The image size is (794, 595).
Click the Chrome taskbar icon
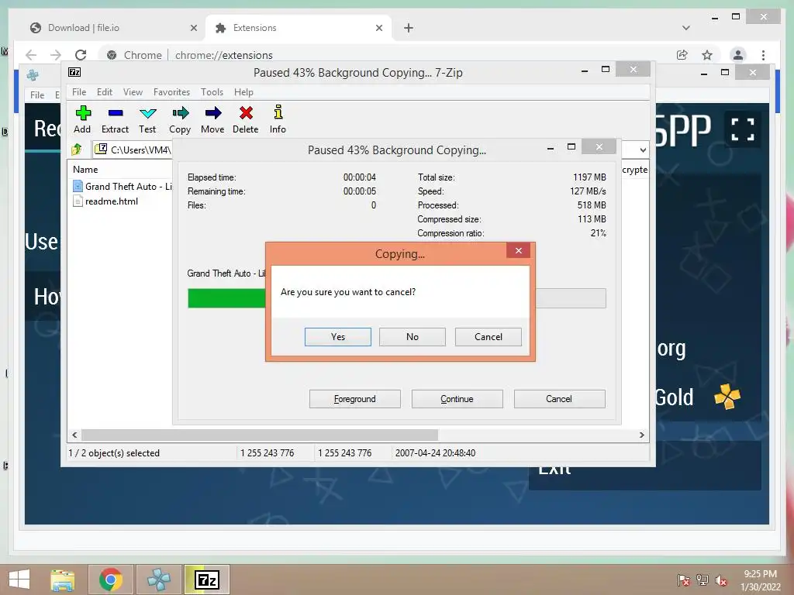click(x=111, y=580)
